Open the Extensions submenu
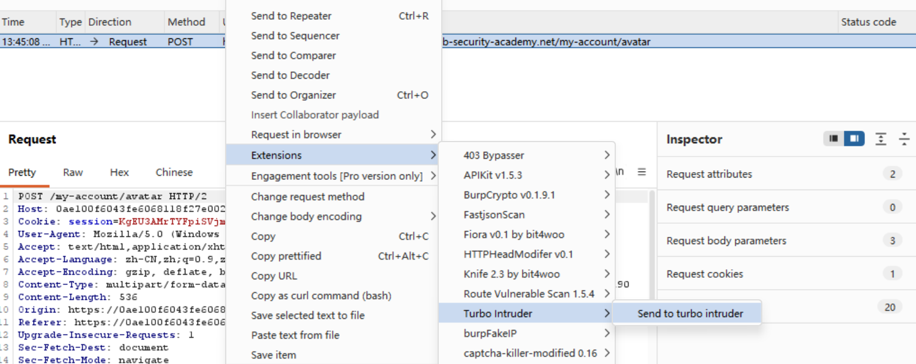This screenshot has height=364, width=916. pyautogui.click(x=333, y=155)
